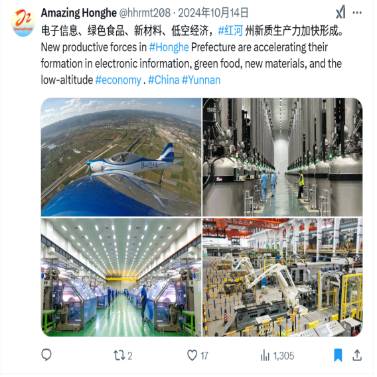Click the Amazing Honghe profile avatar
The width and height of the screenshot is (377, 377).
tap(23, 23)
